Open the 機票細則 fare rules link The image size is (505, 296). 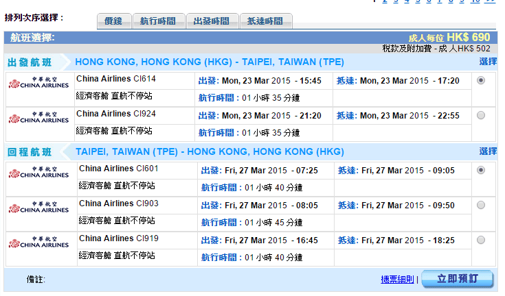[x=397, y=280]
